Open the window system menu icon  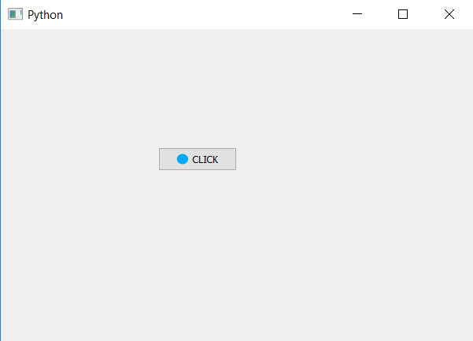[x=15, y=14]
